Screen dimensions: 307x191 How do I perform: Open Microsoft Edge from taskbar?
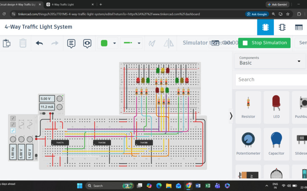[x=159, y=186]
